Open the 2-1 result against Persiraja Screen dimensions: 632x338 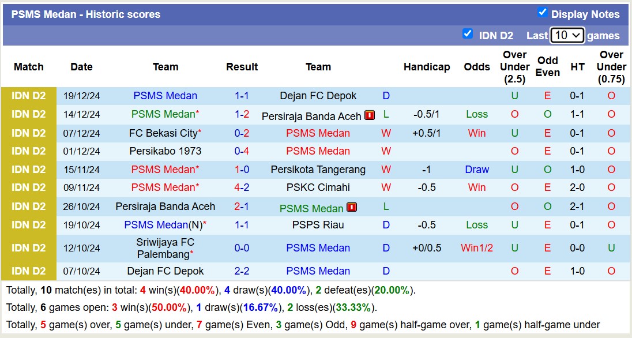pos(242,206)
